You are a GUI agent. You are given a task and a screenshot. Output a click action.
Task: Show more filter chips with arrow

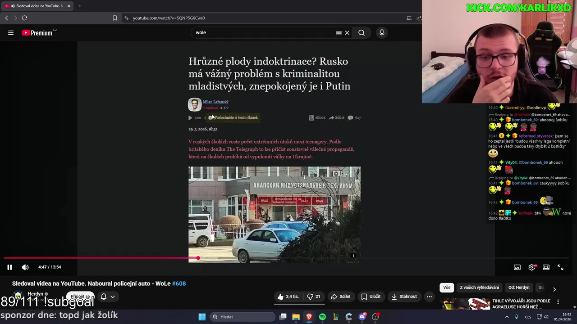[554, 289]
